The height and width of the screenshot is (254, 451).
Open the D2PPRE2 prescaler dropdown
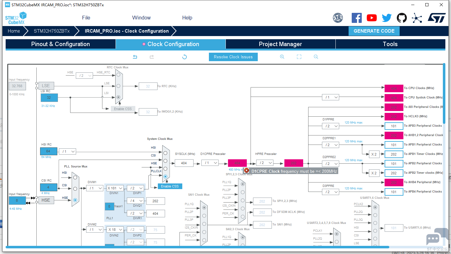[330, 164]
